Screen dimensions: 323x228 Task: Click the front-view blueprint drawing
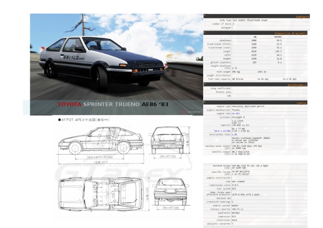tap(167, 140)
